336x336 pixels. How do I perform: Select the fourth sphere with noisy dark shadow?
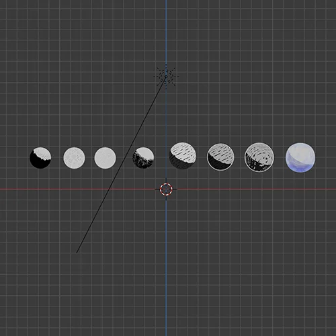[x=143, y=158]
